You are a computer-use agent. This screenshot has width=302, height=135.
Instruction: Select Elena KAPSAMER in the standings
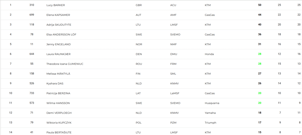[x=58, y=15]
